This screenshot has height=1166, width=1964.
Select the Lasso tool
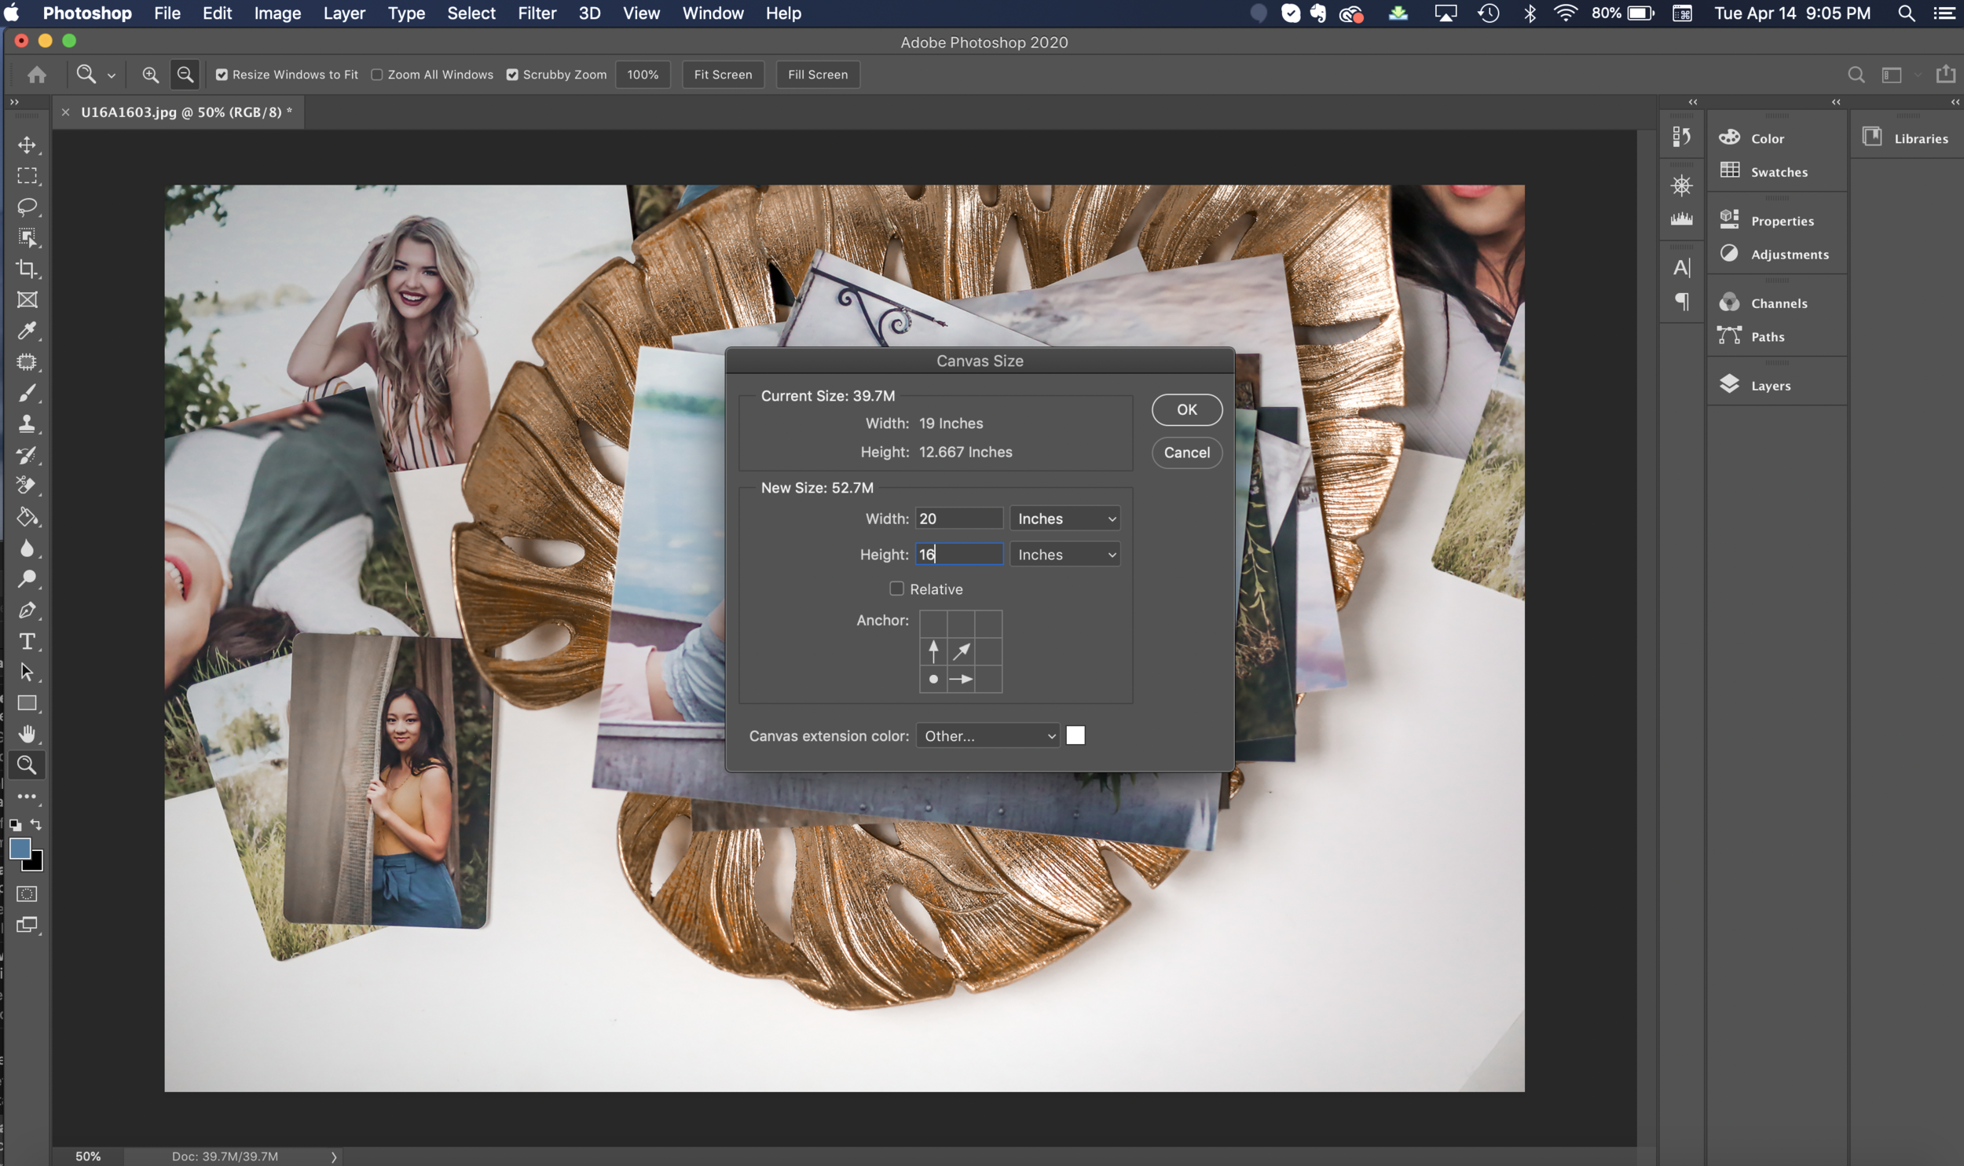(x=27, y=207)
